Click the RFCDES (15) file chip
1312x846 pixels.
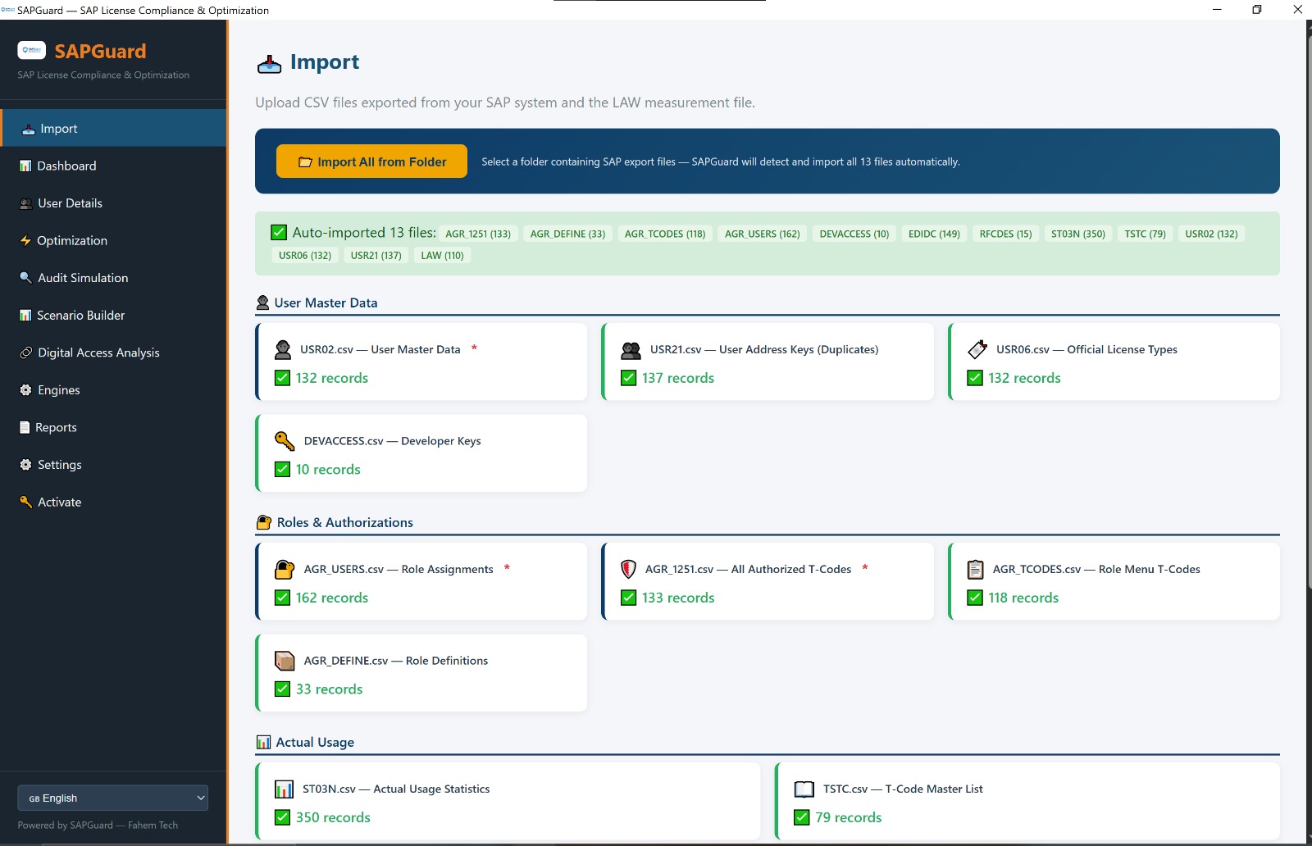(x=1006, y=234)
